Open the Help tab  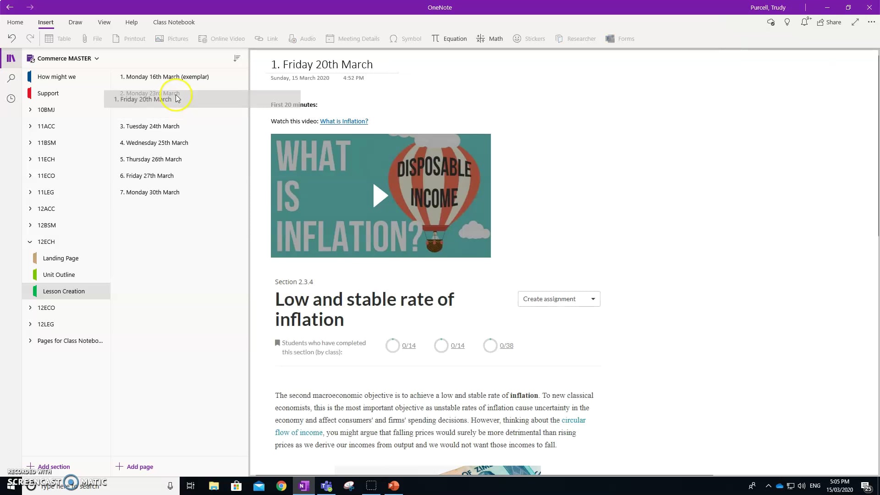(x=132, y=22)
